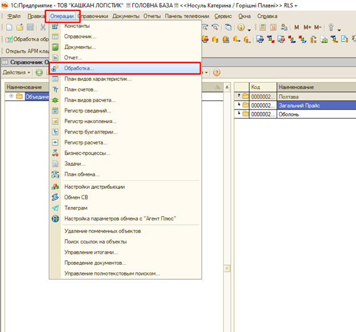Click the find next magnifier icon
356x332 pixels.
(x=205, y=27)
